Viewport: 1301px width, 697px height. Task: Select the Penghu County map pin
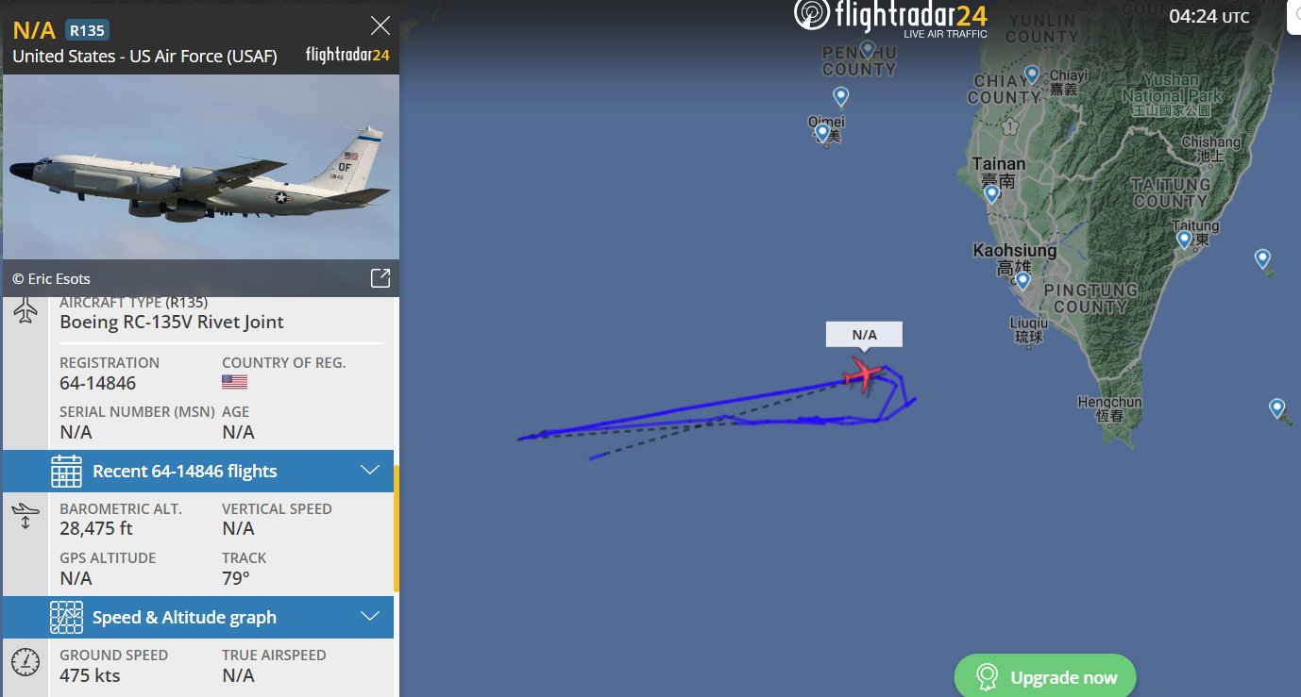pyautogui.click(x=868, y=48)
